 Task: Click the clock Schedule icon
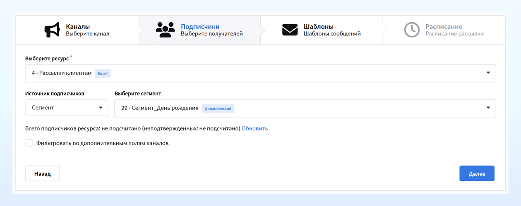412,30
